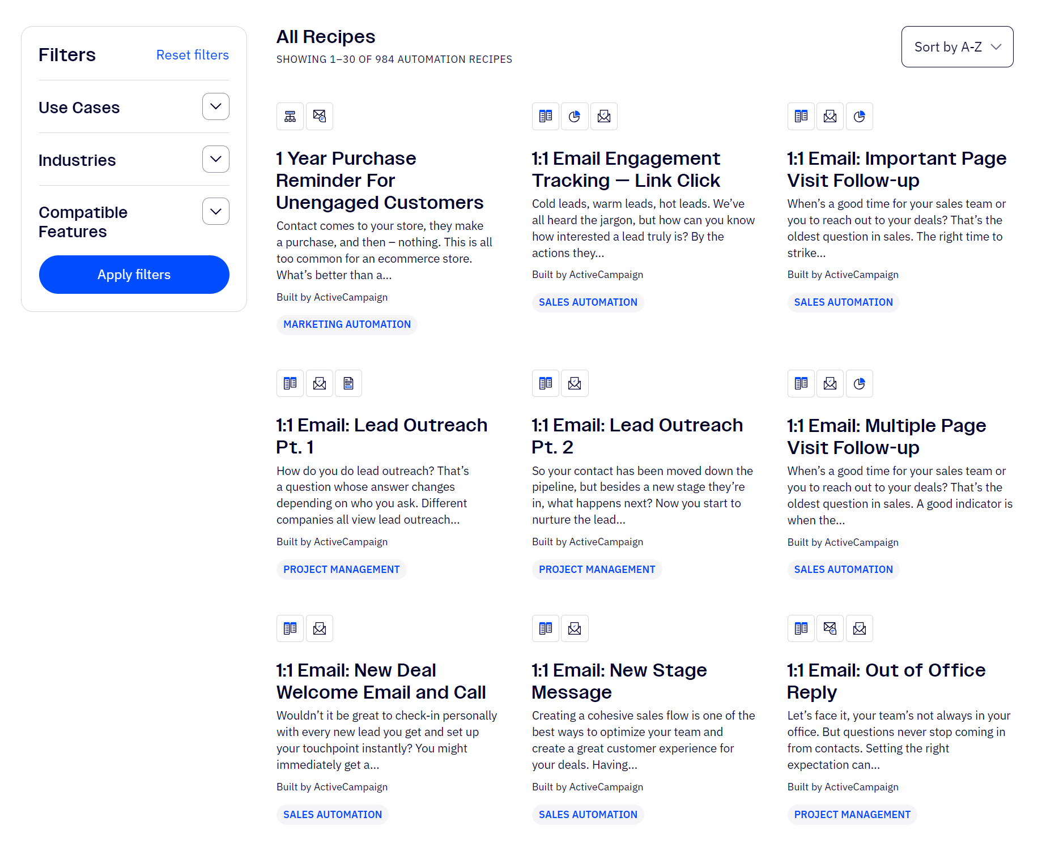This screenshot has width=1042, height=843.
Task: Click the Compatible Features filter label
Action: 83,222
